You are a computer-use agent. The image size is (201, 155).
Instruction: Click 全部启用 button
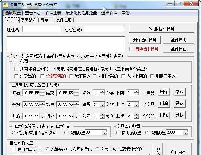(179, 40)
